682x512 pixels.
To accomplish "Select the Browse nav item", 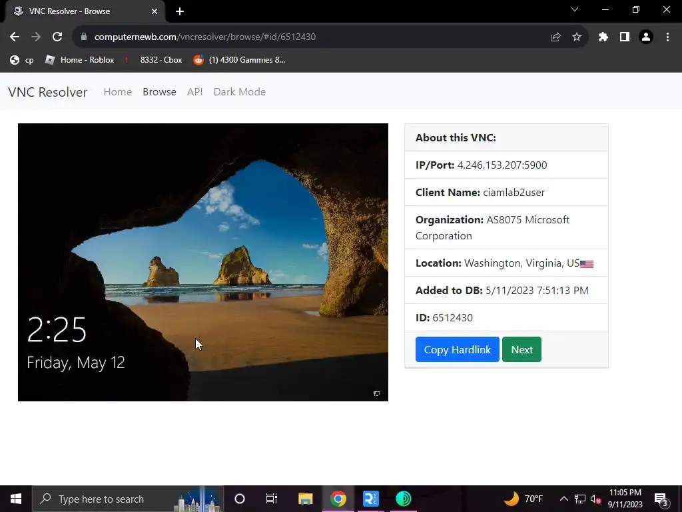I will point(159,92).
